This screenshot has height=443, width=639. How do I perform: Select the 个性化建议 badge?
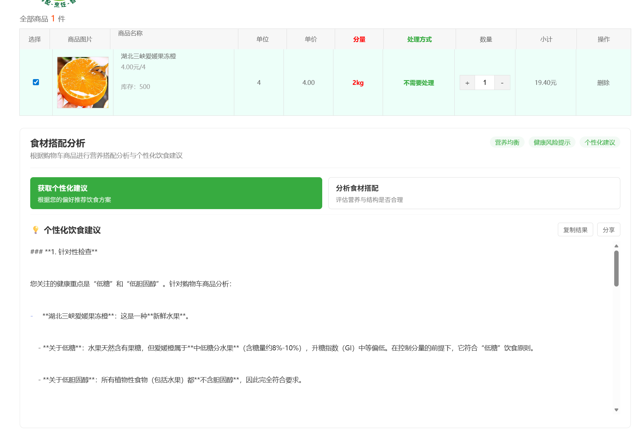click(600, 142)
